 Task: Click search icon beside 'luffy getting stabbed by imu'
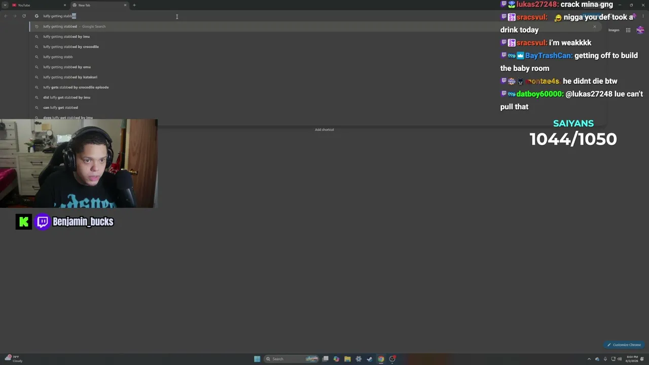tap(37, 36)
